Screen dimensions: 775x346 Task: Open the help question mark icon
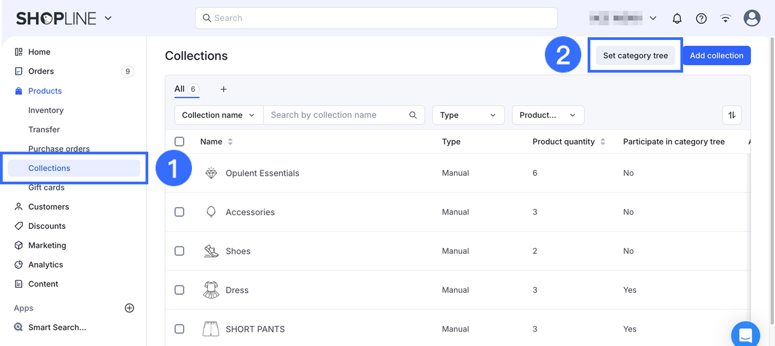point(701,18)
